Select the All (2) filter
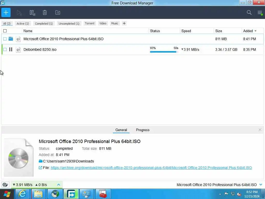 (7, 24)
